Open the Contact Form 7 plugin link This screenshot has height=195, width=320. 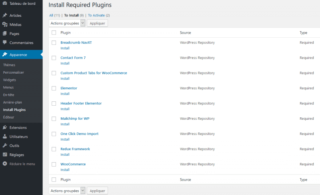pyautogui.click(x=73, y=58)
